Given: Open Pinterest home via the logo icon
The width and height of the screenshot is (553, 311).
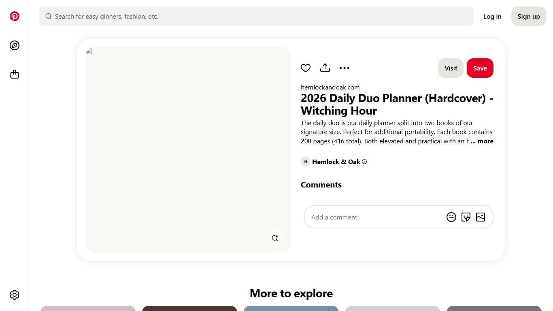Looking at the screenshot, I should [x=15, y=16].
